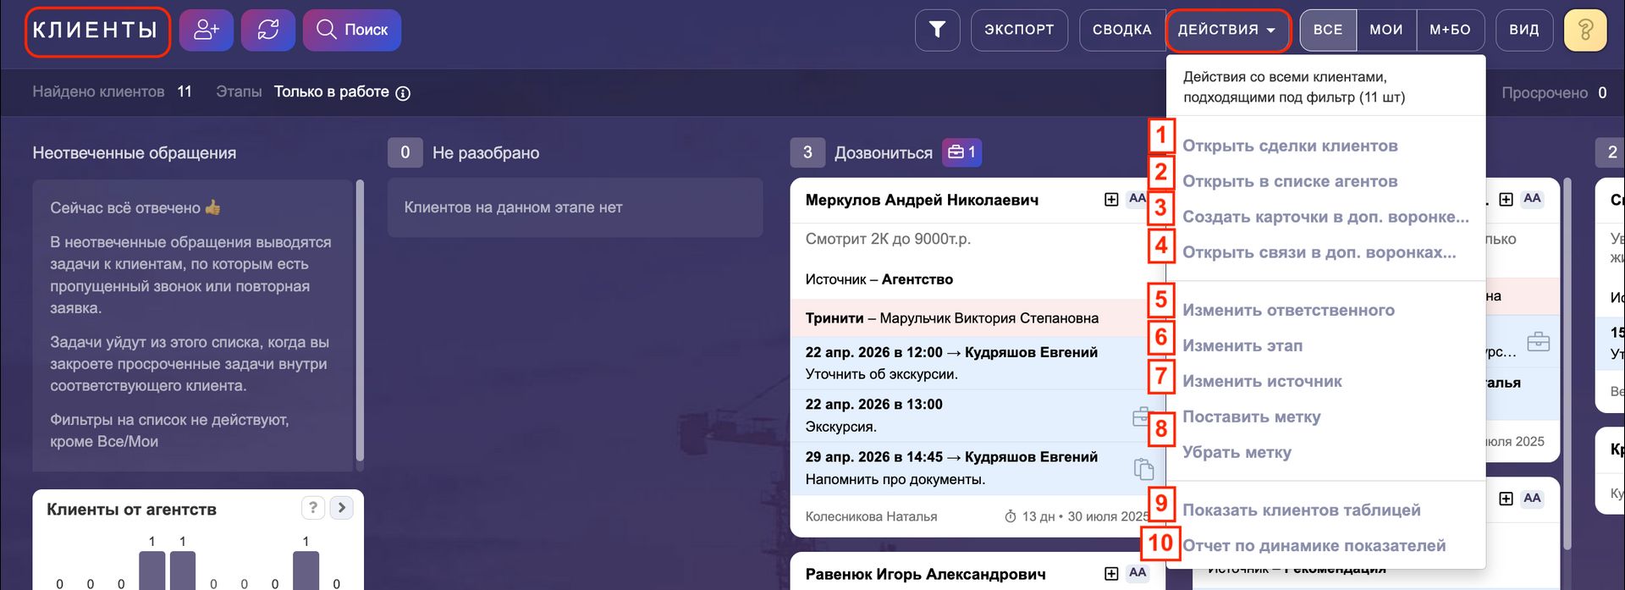Open the filter funnel icon
Screen dimensions: 1625x590
coord(937,30)
